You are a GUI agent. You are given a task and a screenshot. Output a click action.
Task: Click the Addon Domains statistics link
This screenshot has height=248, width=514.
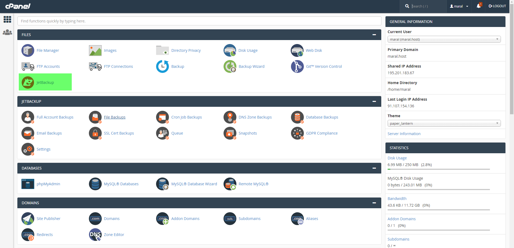click(x=402, y=219)
